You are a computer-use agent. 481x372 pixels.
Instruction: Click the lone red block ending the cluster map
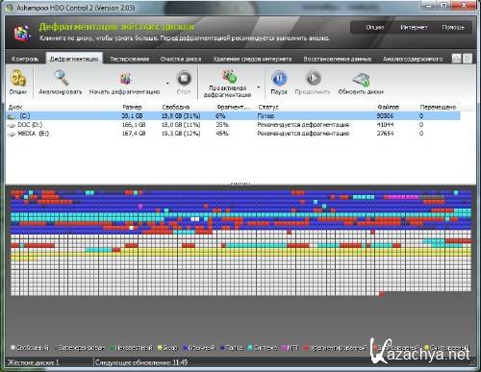pos(382,294)
